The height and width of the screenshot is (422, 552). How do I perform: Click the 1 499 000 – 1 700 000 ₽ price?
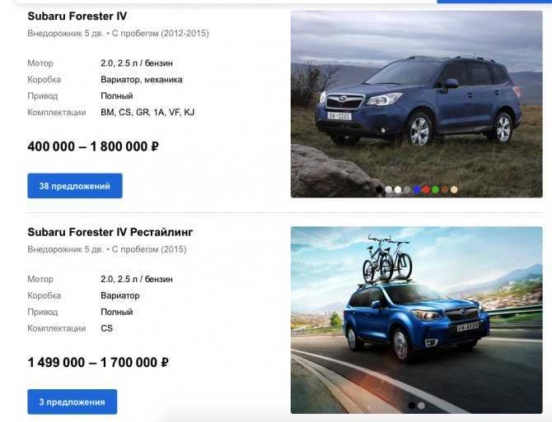coord(98,362)
